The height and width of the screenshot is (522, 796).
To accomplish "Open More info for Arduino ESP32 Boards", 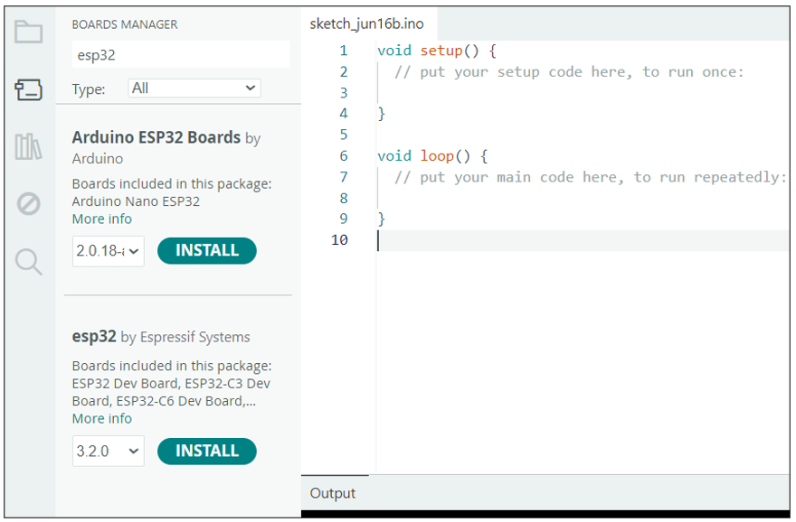I will click(102, 219).
